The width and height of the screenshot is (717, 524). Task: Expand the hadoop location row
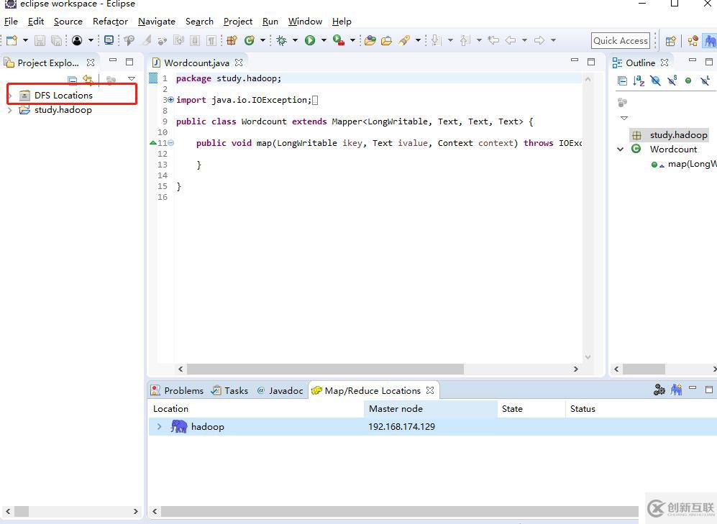point(159,426)
